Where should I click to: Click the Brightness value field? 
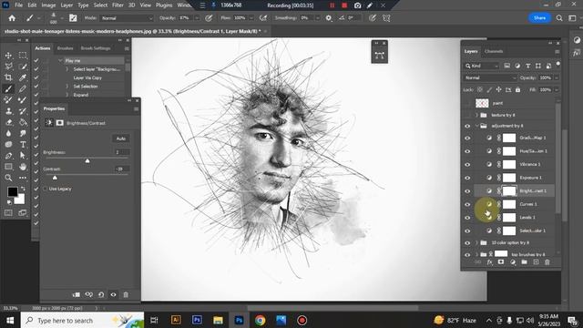click(122, 152)
